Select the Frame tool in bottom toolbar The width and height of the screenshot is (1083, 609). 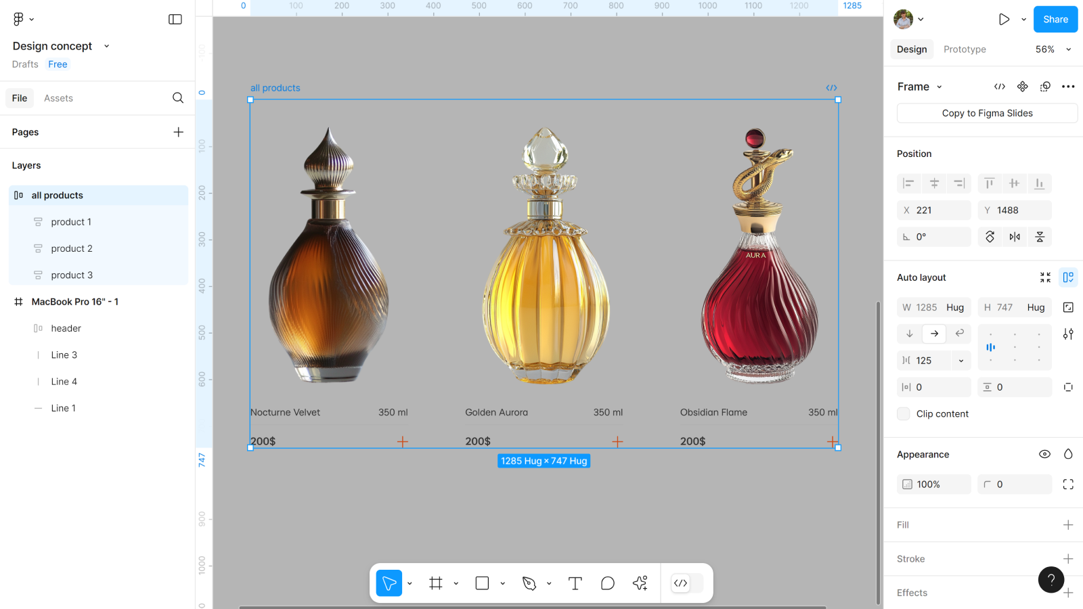pos(436,583)
